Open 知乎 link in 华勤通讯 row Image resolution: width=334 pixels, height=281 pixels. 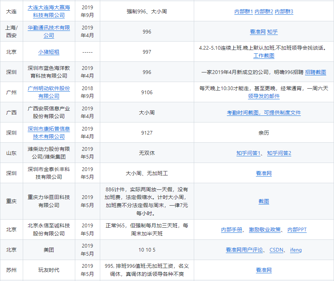tap(272, 32)
